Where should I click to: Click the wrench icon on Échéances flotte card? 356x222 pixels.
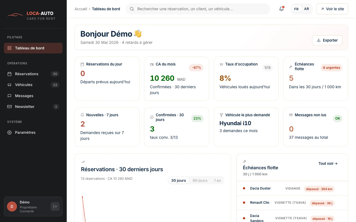click(x=291, y=67)
